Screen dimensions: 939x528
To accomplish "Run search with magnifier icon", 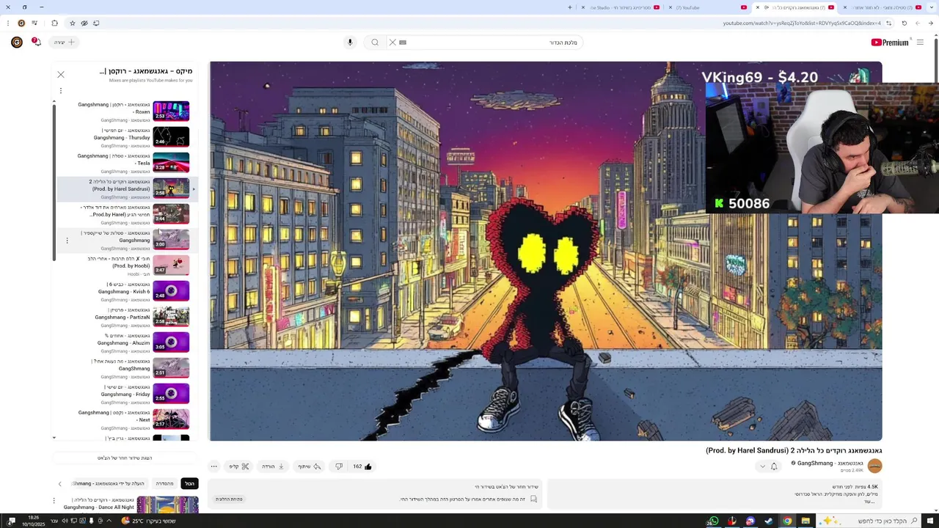I will 375,43.
